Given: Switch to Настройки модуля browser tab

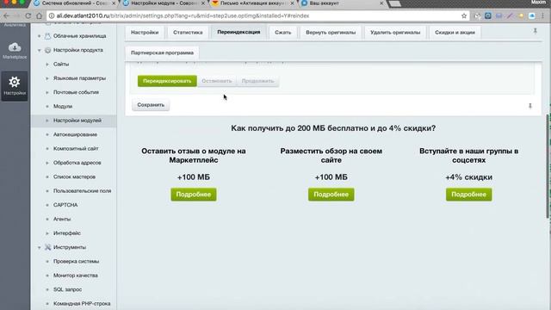Looking at the screenshot, I should tap(164, 3).
